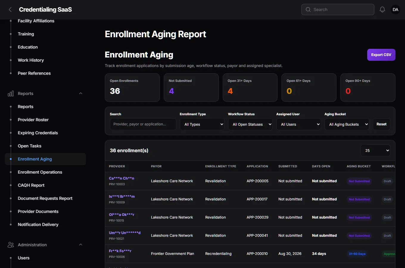Click the Reset filters button

(x=381, y=124)
